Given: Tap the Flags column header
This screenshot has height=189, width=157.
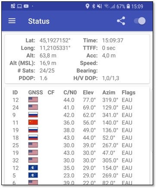Looking at the screenshot, I should [129, 93].
